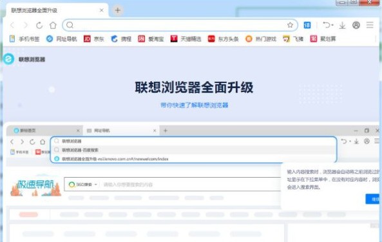Open the user account icon in top toolbar
382x242 pixels.
click(x=356, y=25)
